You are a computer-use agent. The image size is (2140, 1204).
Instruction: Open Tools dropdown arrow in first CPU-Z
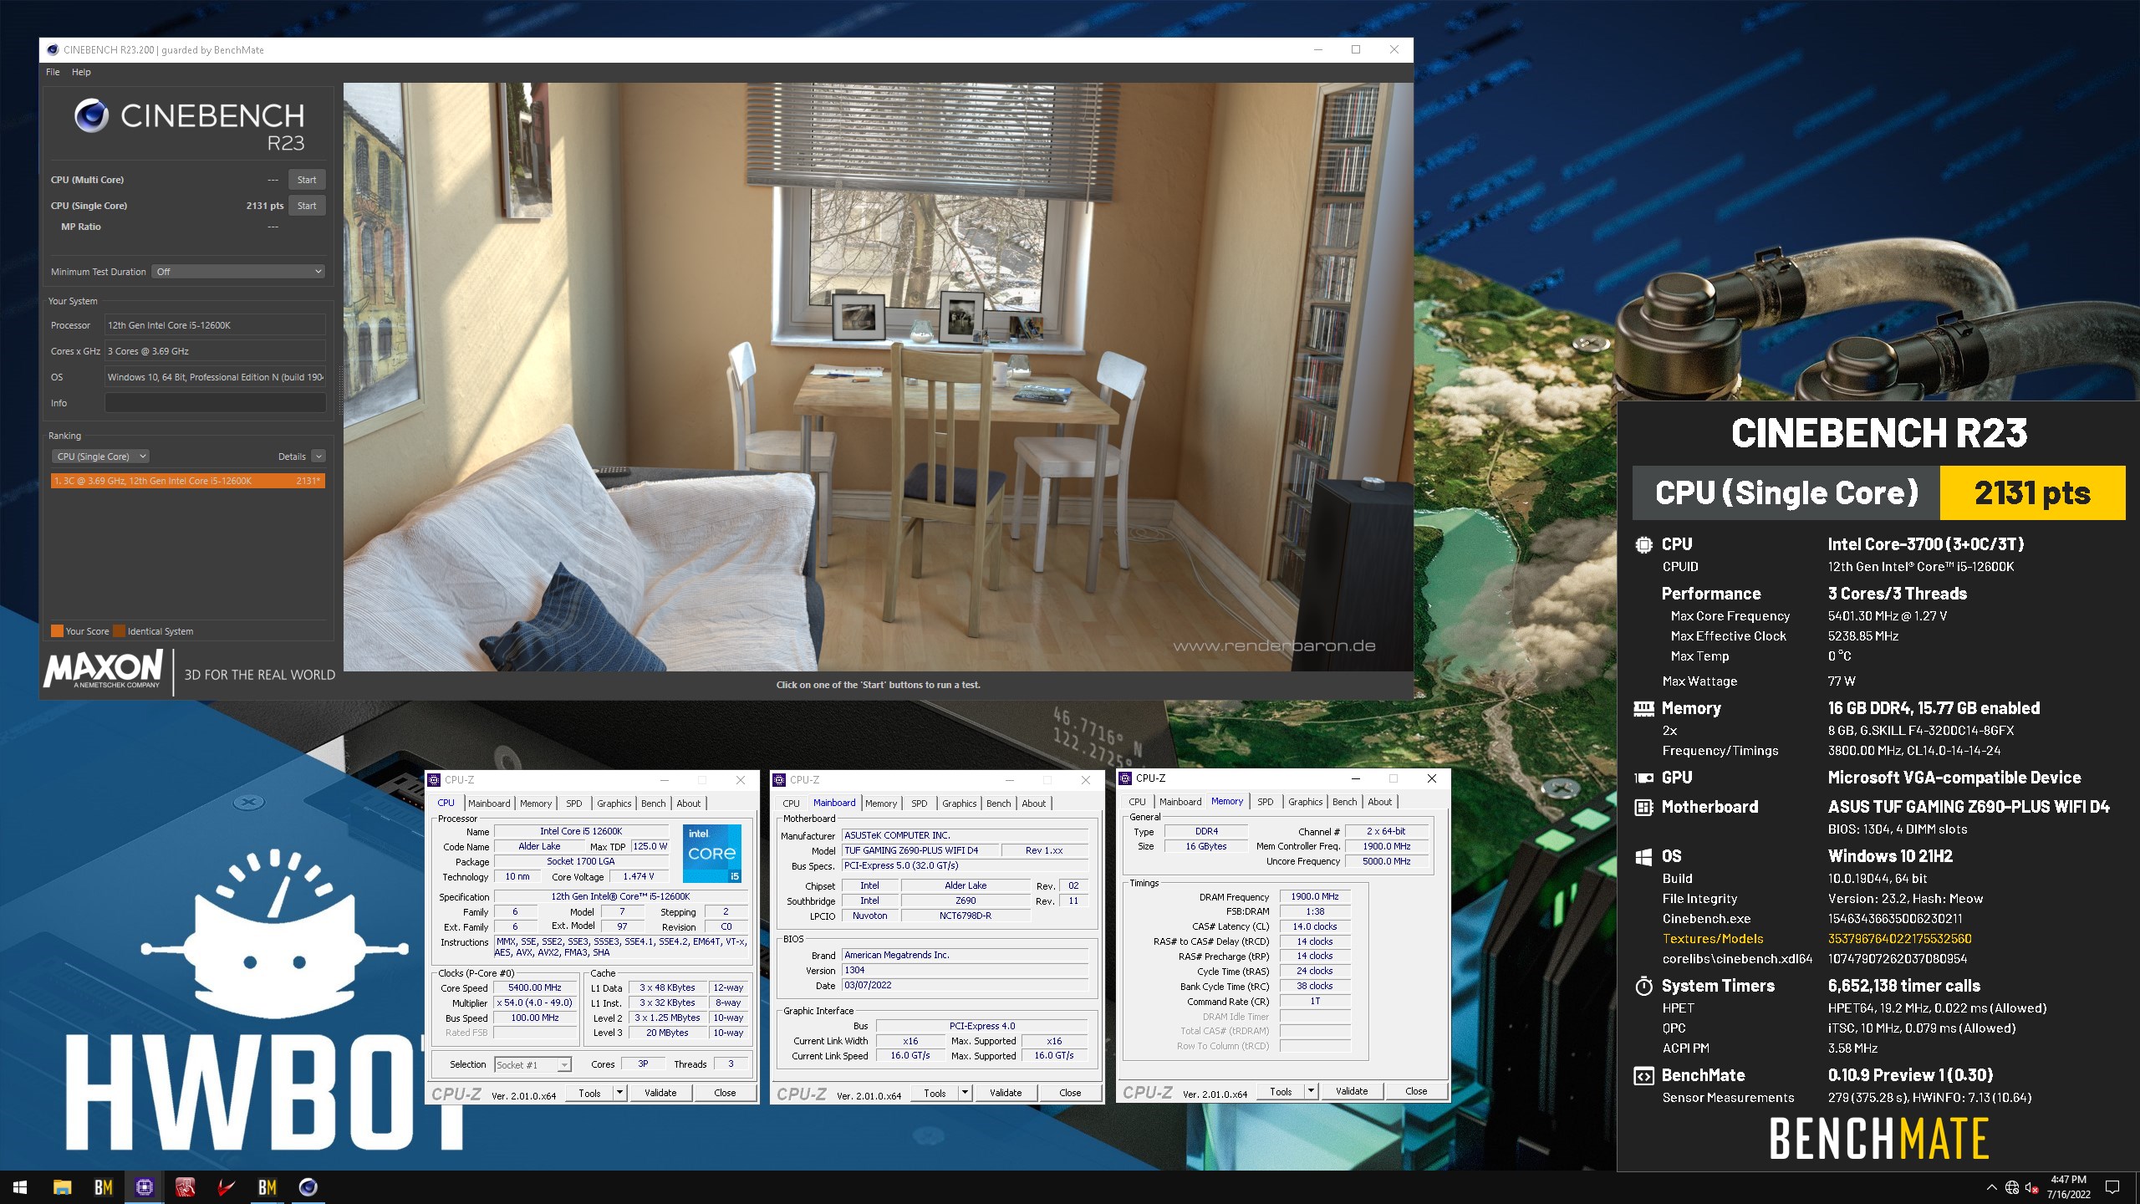click(619, 1093)
